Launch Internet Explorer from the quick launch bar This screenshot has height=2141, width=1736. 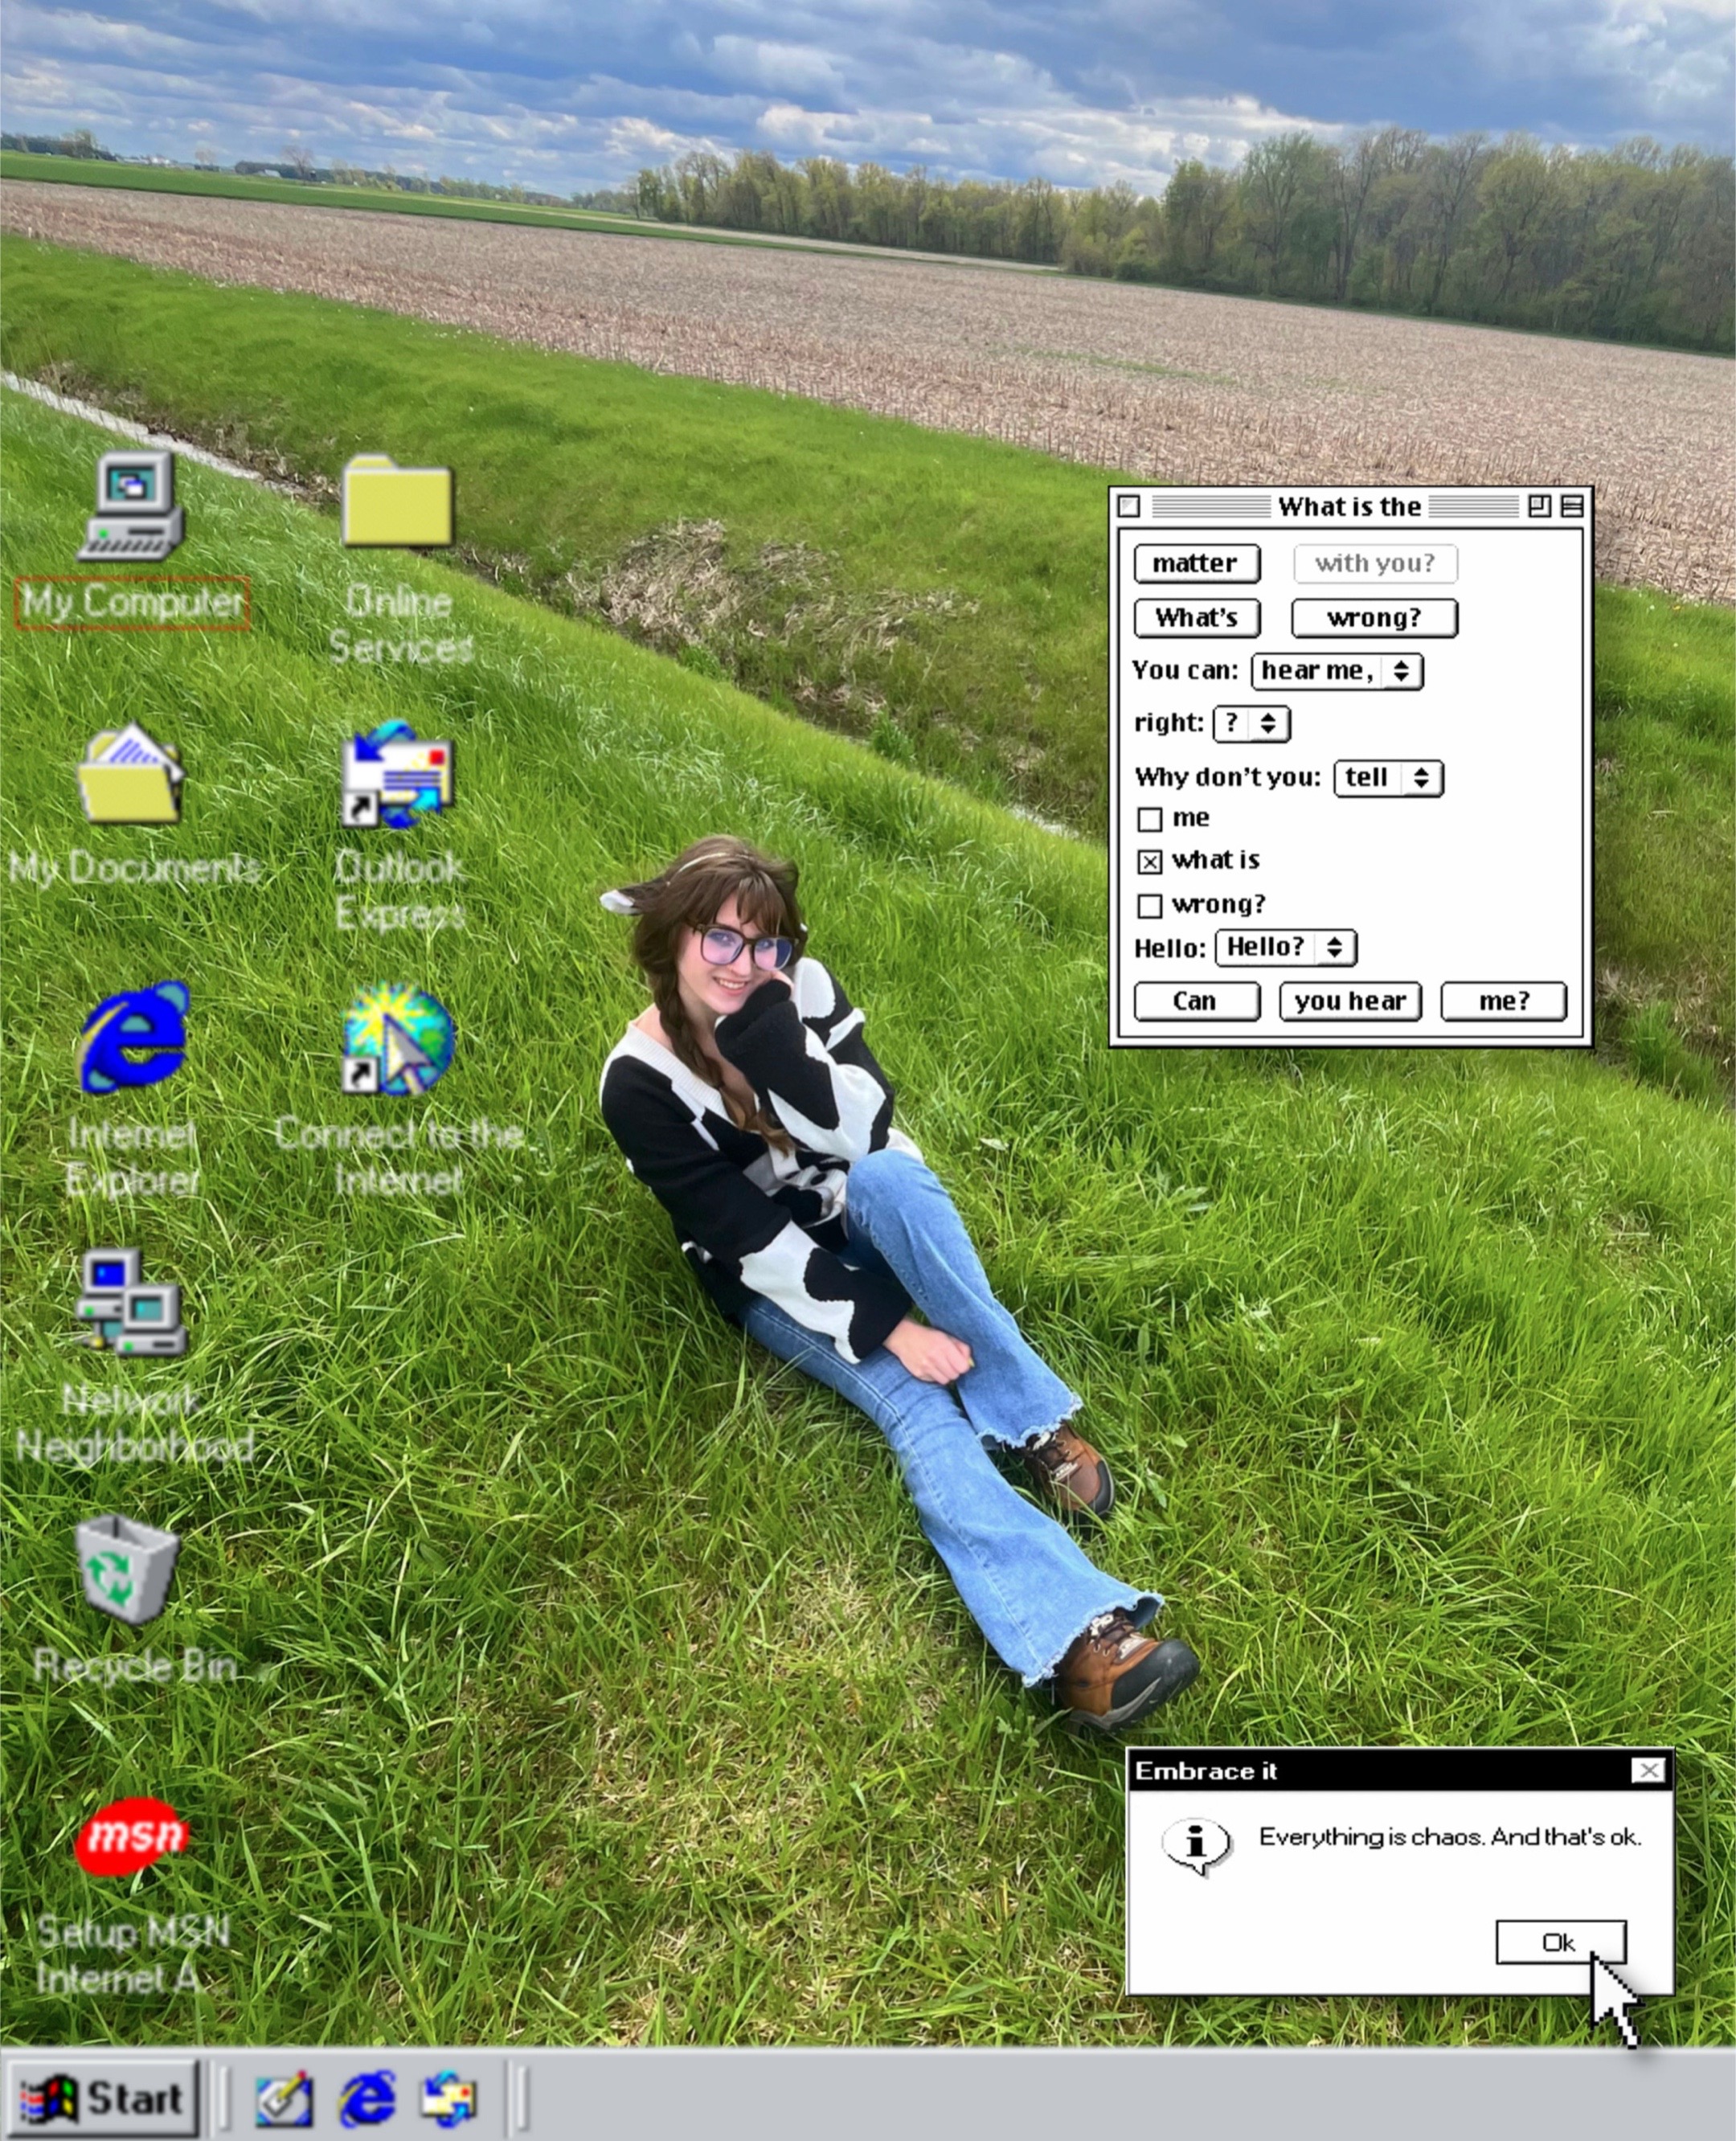[x=367, y=2099]
